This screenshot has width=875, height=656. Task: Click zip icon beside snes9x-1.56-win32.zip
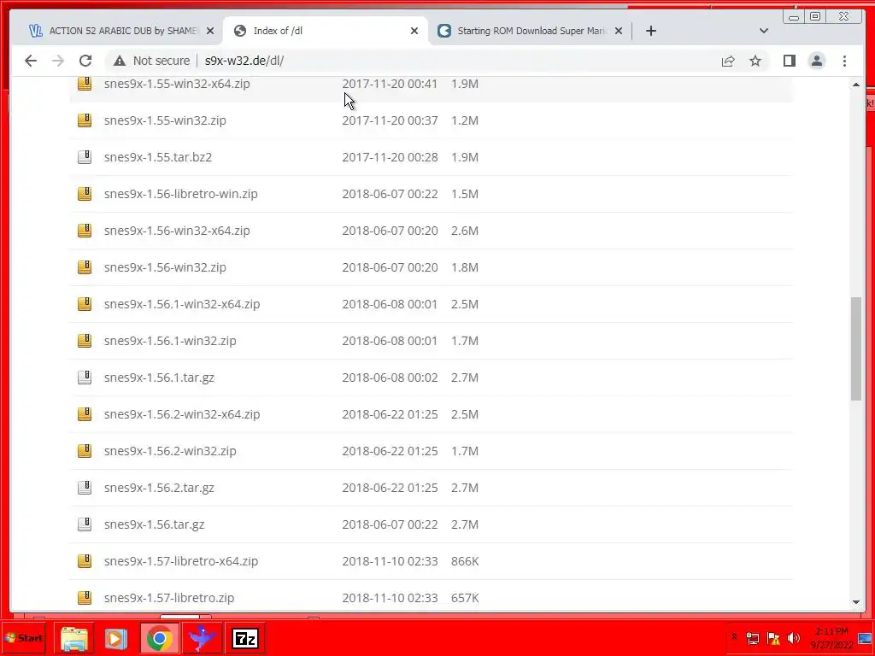(85, 267)
